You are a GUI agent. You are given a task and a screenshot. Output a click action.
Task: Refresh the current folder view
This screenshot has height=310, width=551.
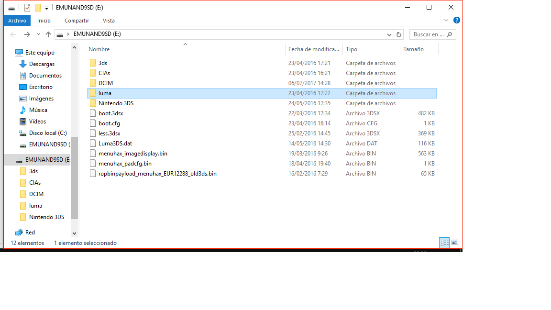(x=399, y=34)
